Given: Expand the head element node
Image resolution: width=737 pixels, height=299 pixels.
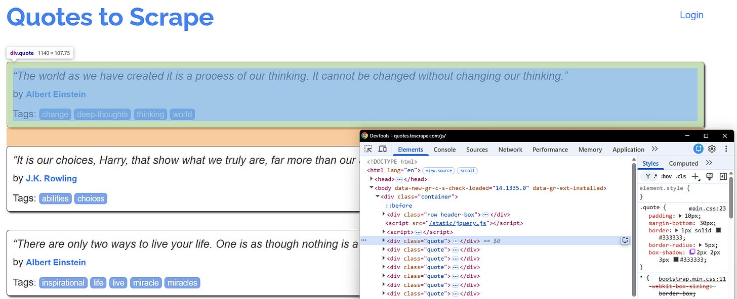Looking at the screenshot, I should pyautogui.click(x=371, y=179).
